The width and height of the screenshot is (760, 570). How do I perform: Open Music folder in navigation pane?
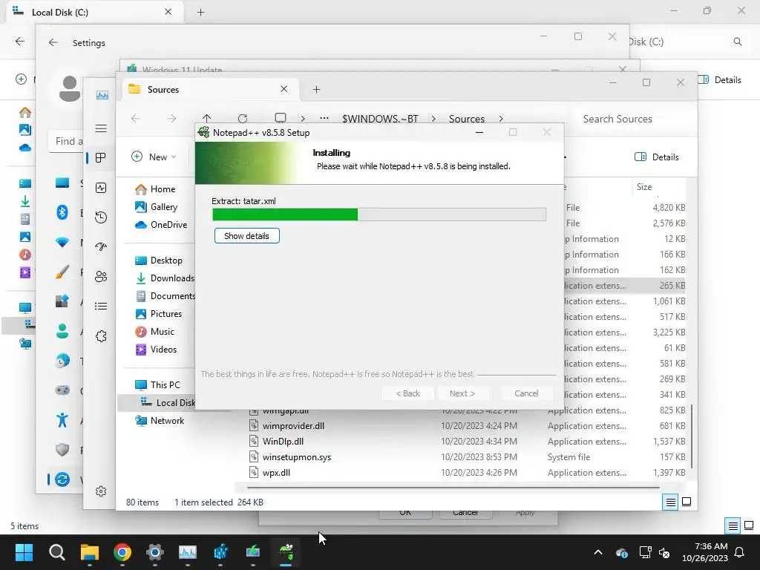[x=154, y=332]
